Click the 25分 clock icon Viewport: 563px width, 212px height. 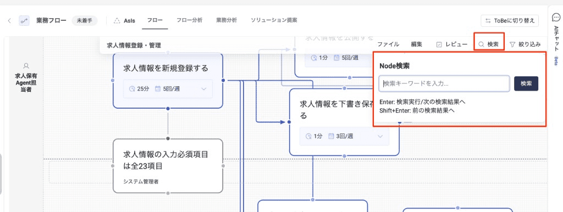click(x=132, y=88)
